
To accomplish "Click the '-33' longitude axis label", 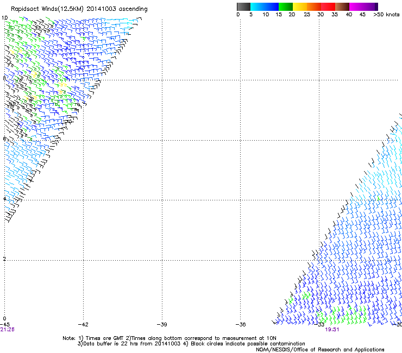I will (319, 325).
